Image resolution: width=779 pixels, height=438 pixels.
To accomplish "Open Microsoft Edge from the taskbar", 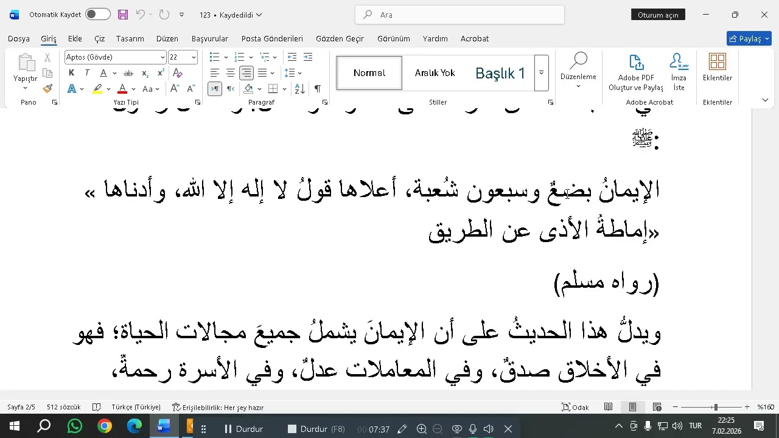I will (134, 427).
